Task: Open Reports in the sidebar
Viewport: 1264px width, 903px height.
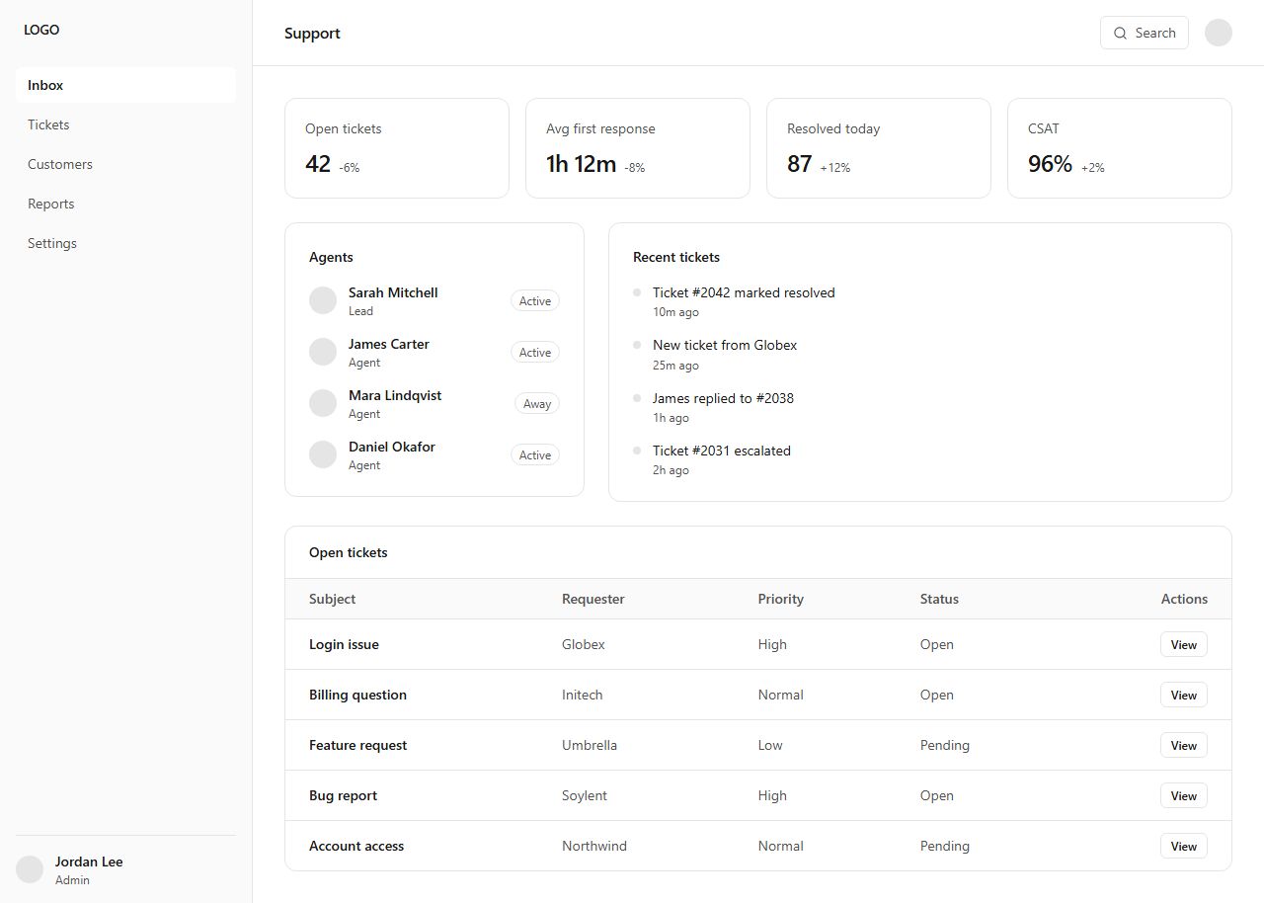Action: pyautogui.click(x=125, y=204)
